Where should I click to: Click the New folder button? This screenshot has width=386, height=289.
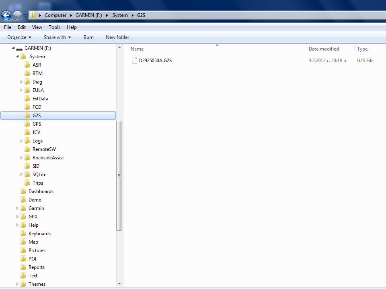pyautogui.click(x=117, y=37)
